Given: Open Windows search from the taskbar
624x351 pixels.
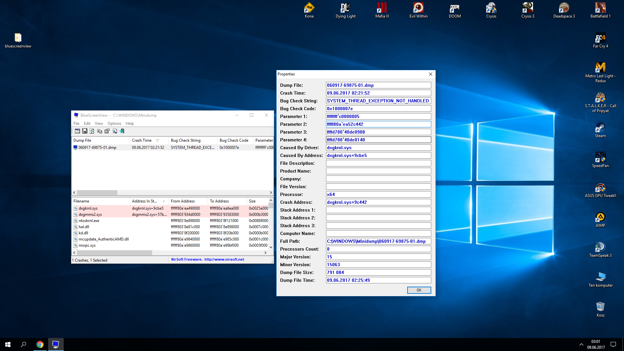Looking at the screenshot, I should (23, 344).
